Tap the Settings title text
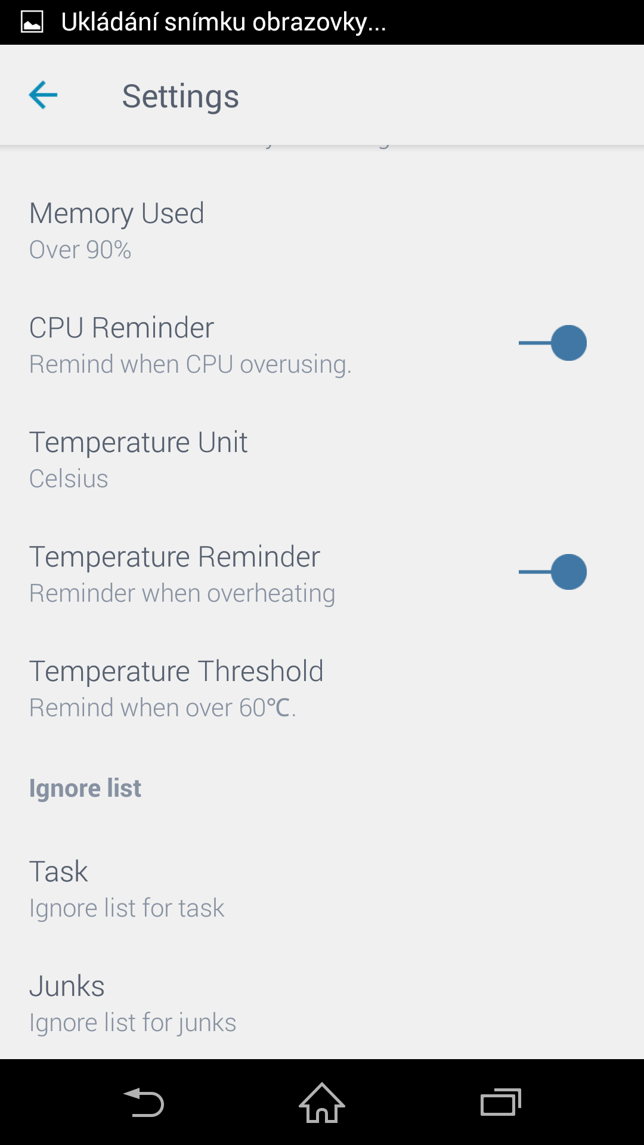 (x=180, y=97)
